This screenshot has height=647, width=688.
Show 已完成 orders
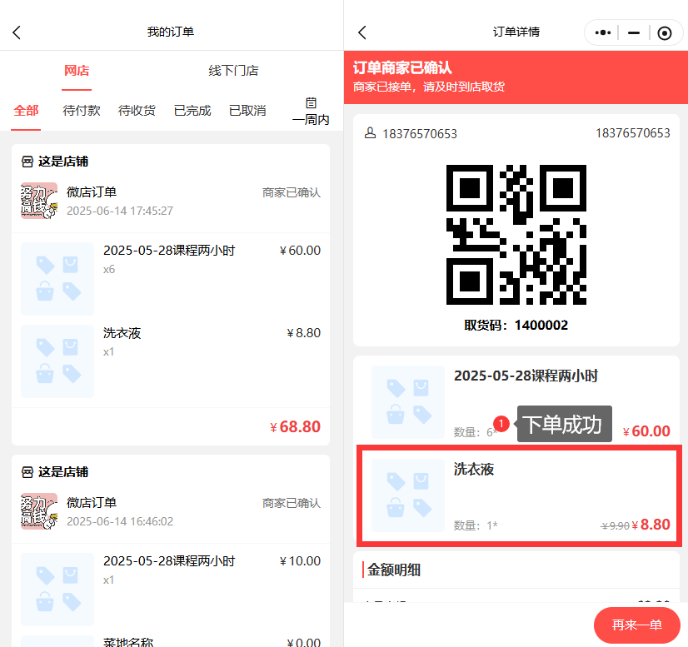tap(192, 111)
